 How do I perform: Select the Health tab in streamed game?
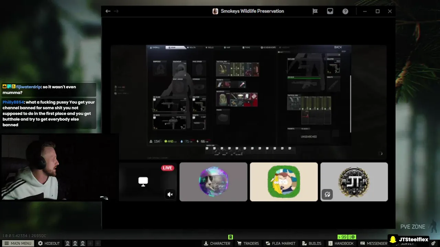point(191,47)
